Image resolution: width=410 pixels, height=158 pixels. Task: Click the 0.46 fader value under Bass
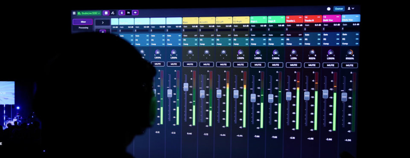189,133
